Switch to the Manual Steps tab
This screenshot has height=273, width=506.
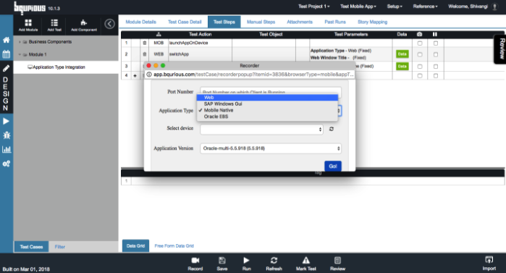261,22
